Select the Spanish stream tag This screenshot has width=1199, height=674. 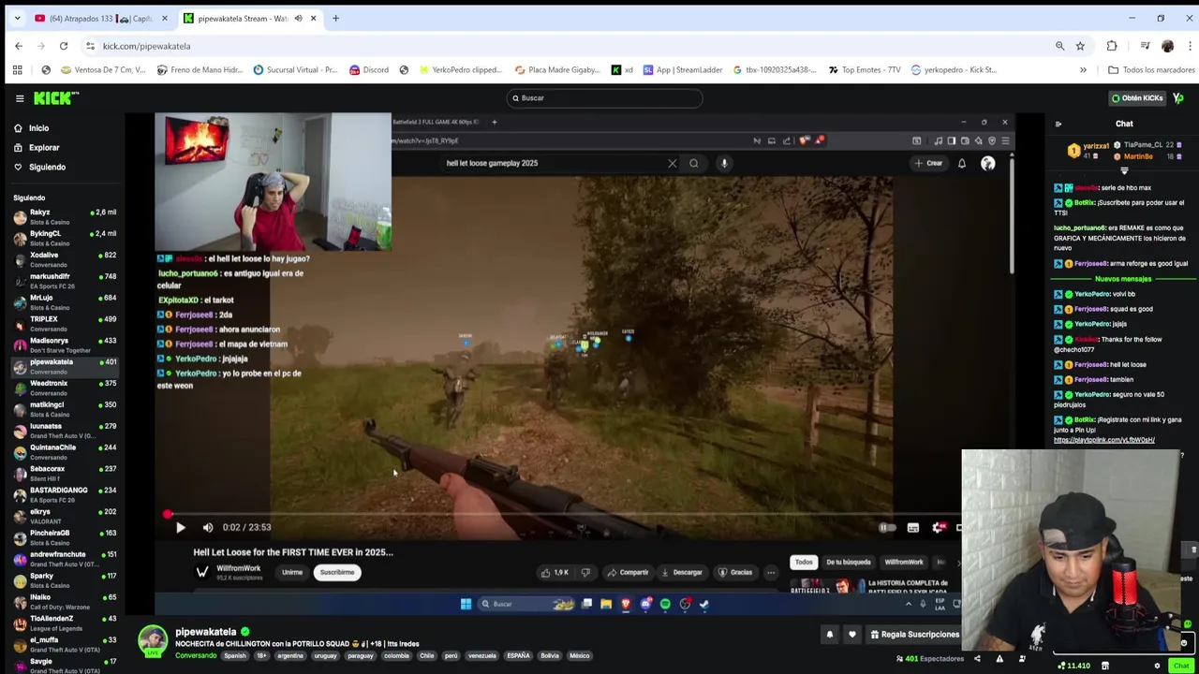[x=234, y=656]
